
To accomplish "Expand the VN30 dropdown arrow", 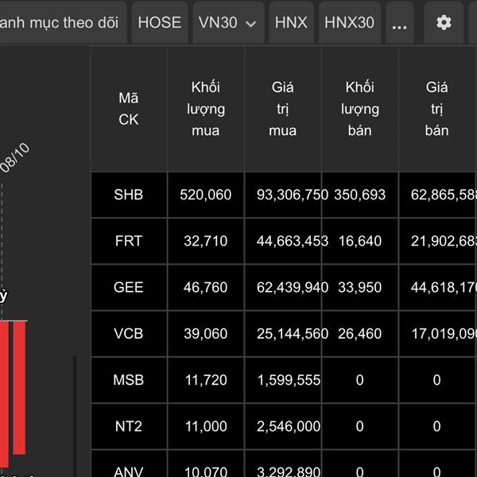I will [x=250, y=24].
